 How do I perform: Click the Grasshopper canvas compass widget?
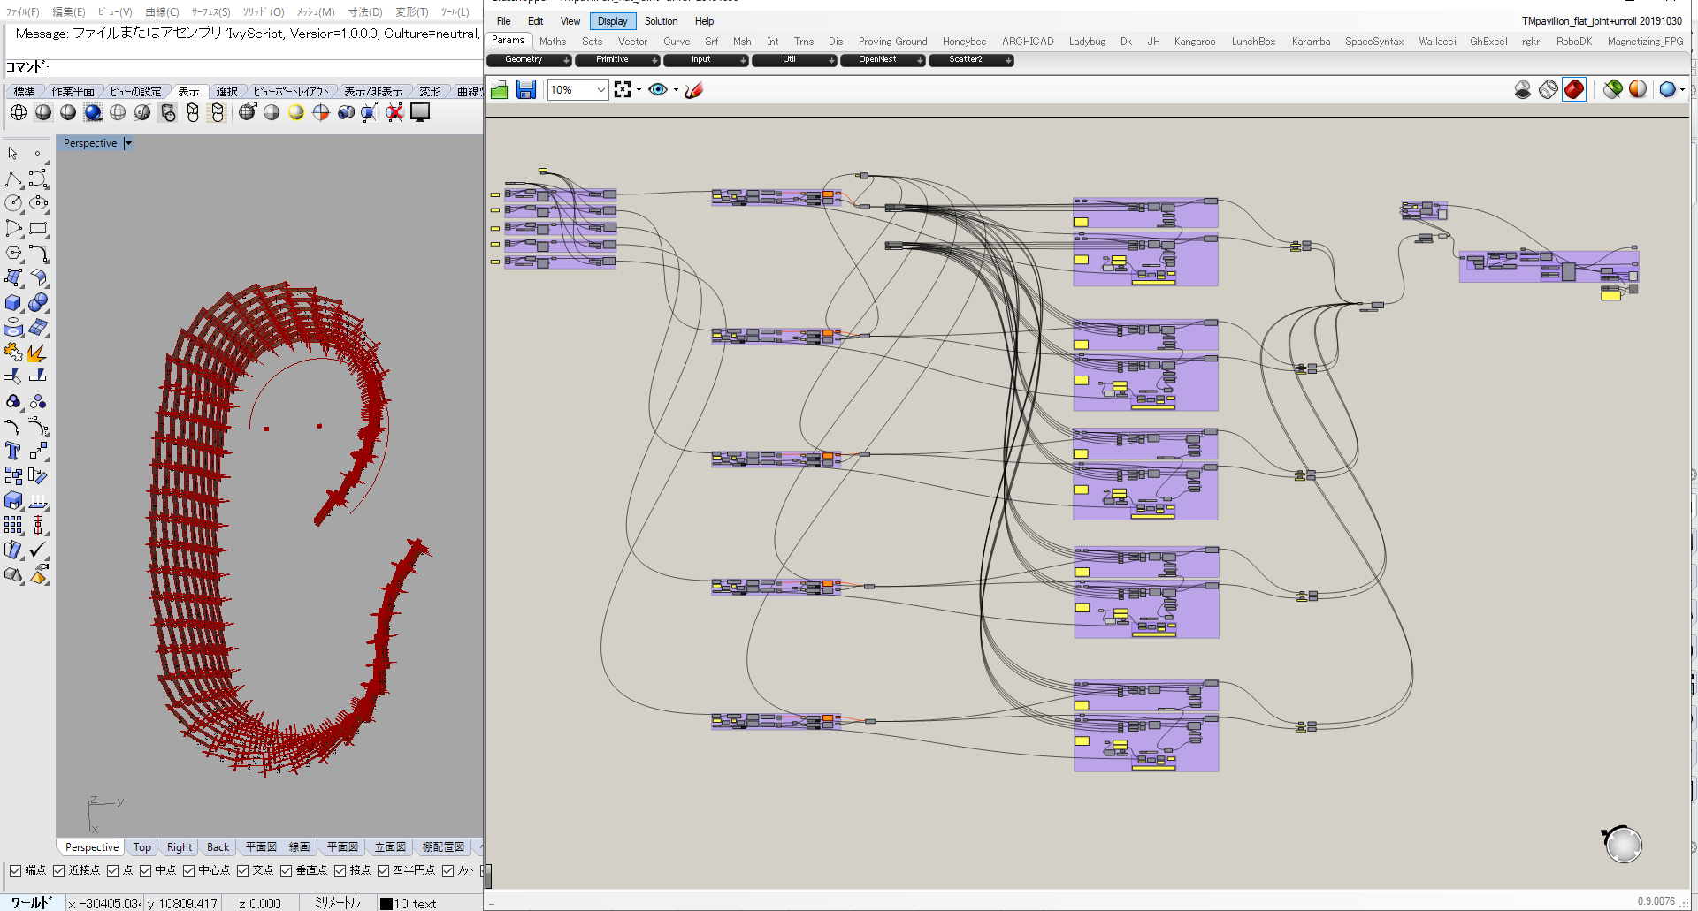coord(1623,845)
